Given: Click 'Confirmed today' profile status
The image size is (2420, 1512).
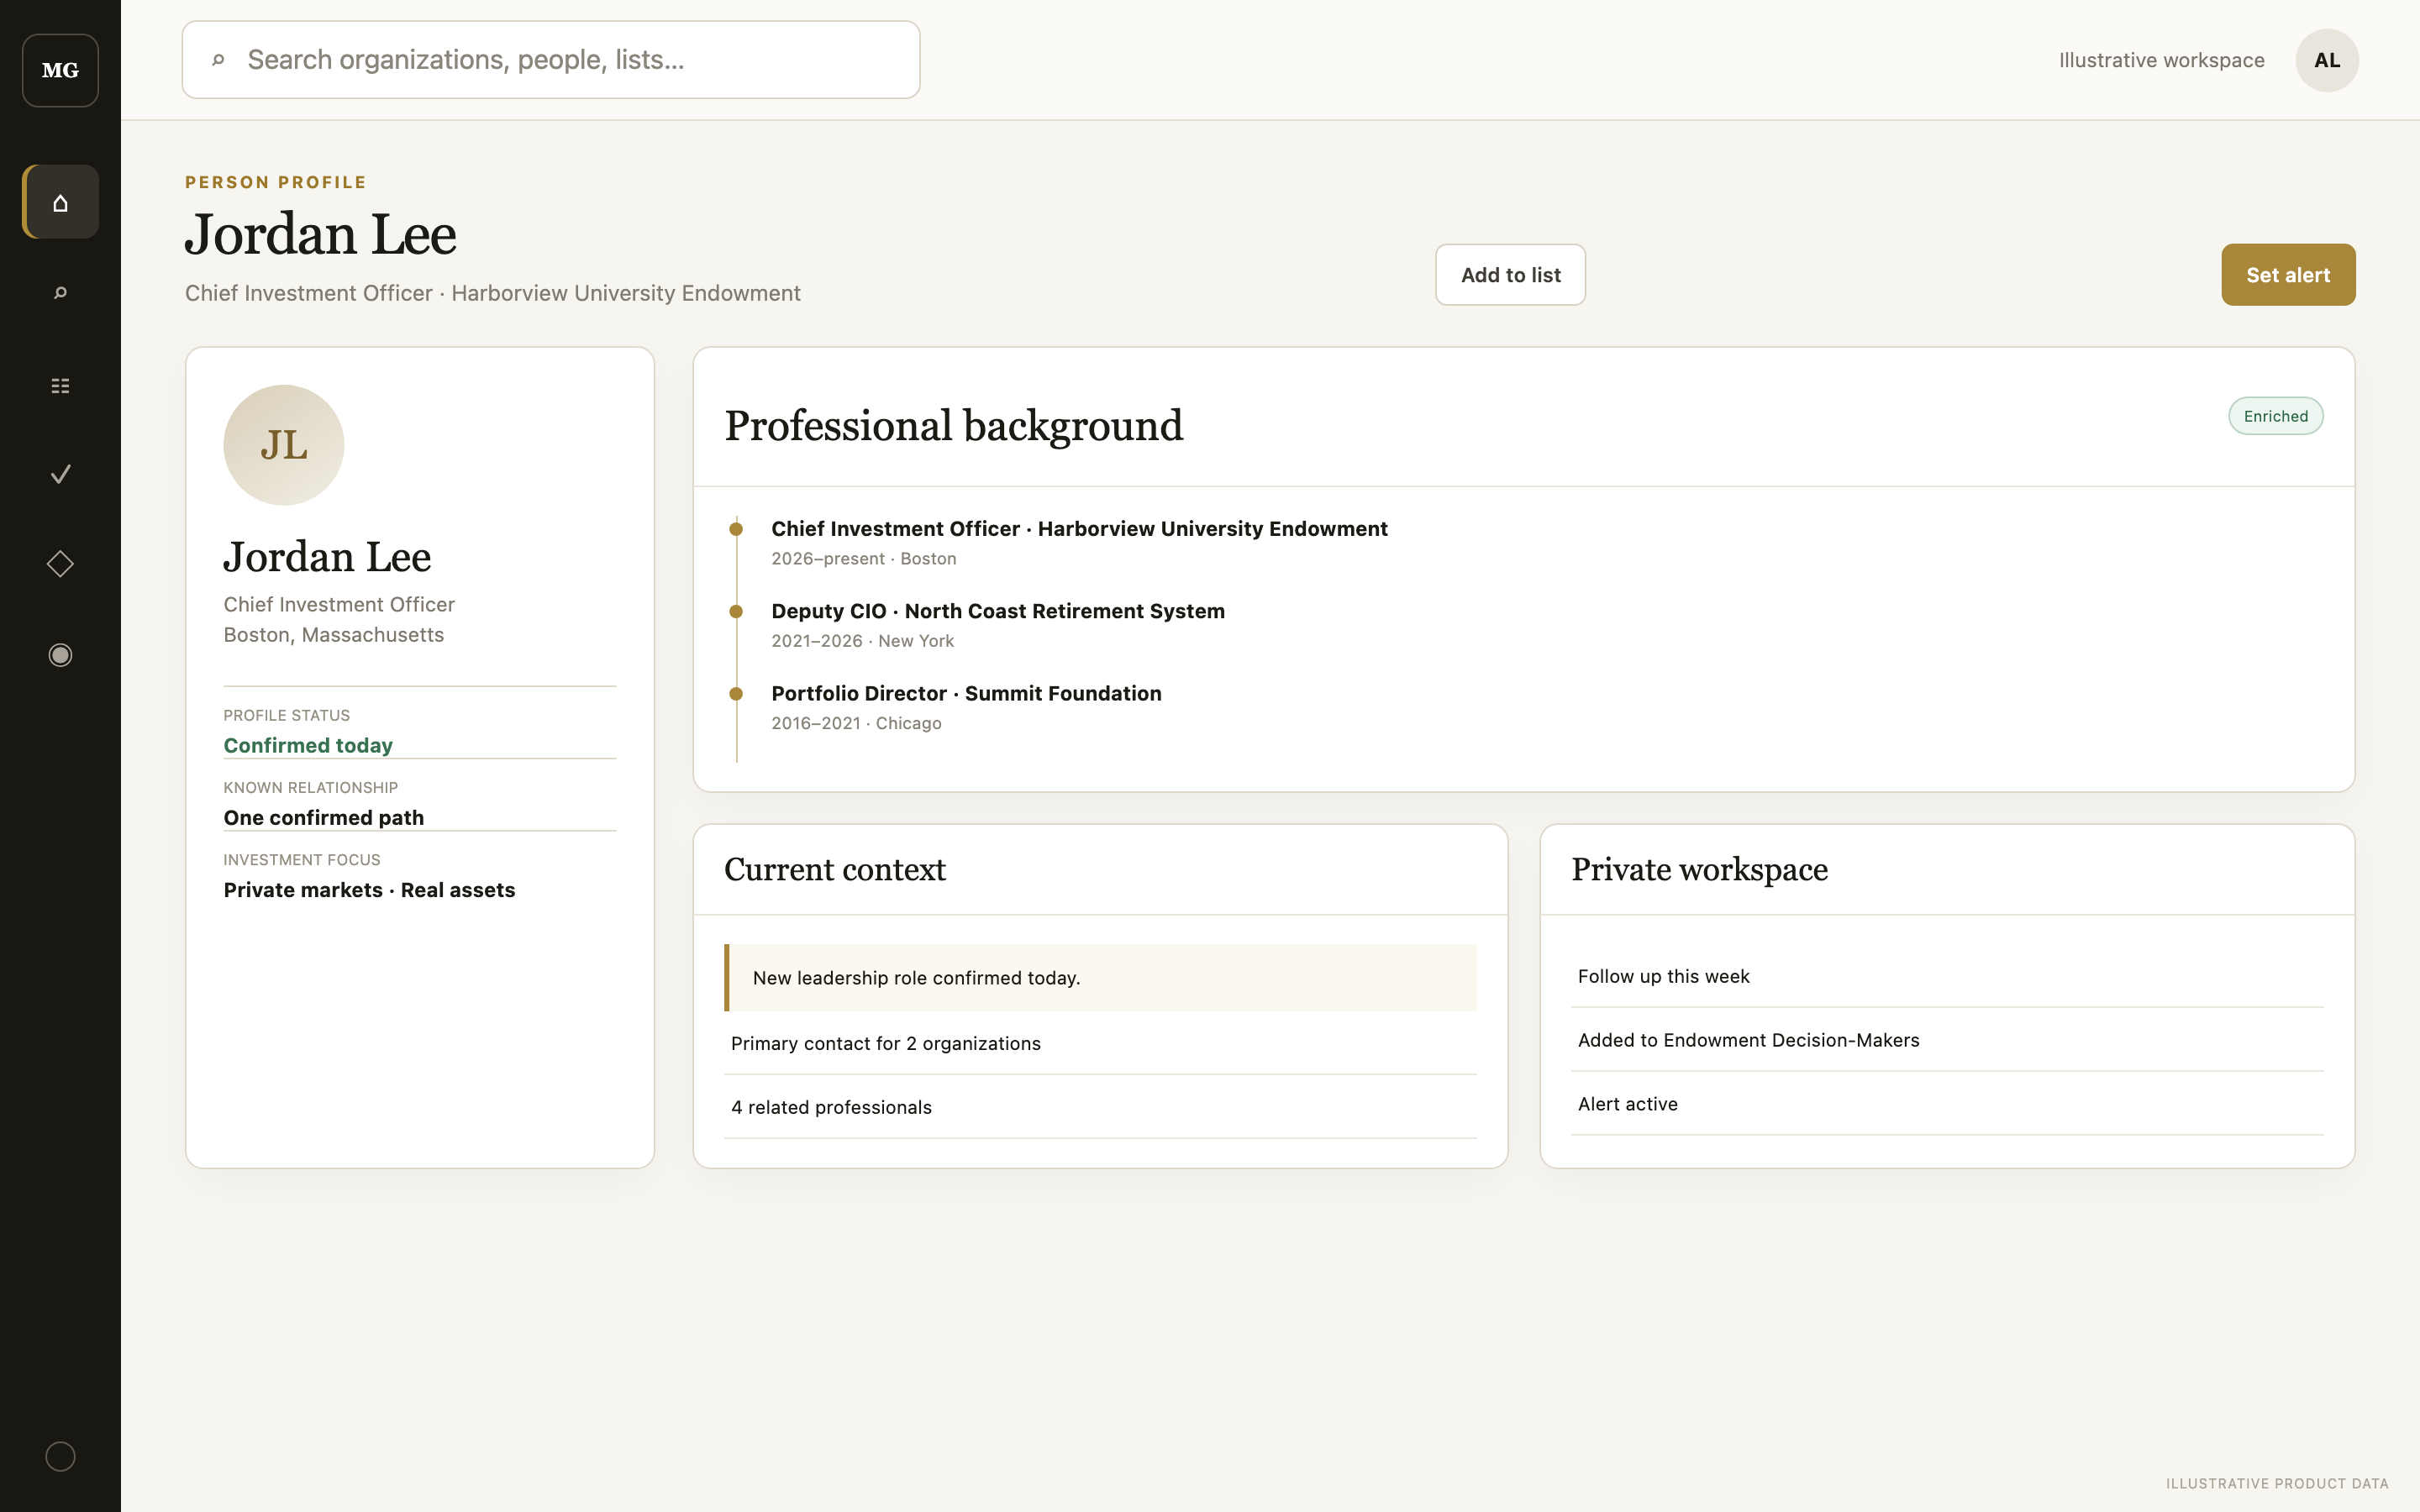Looking at the screenshot, I should pos(308,745).
